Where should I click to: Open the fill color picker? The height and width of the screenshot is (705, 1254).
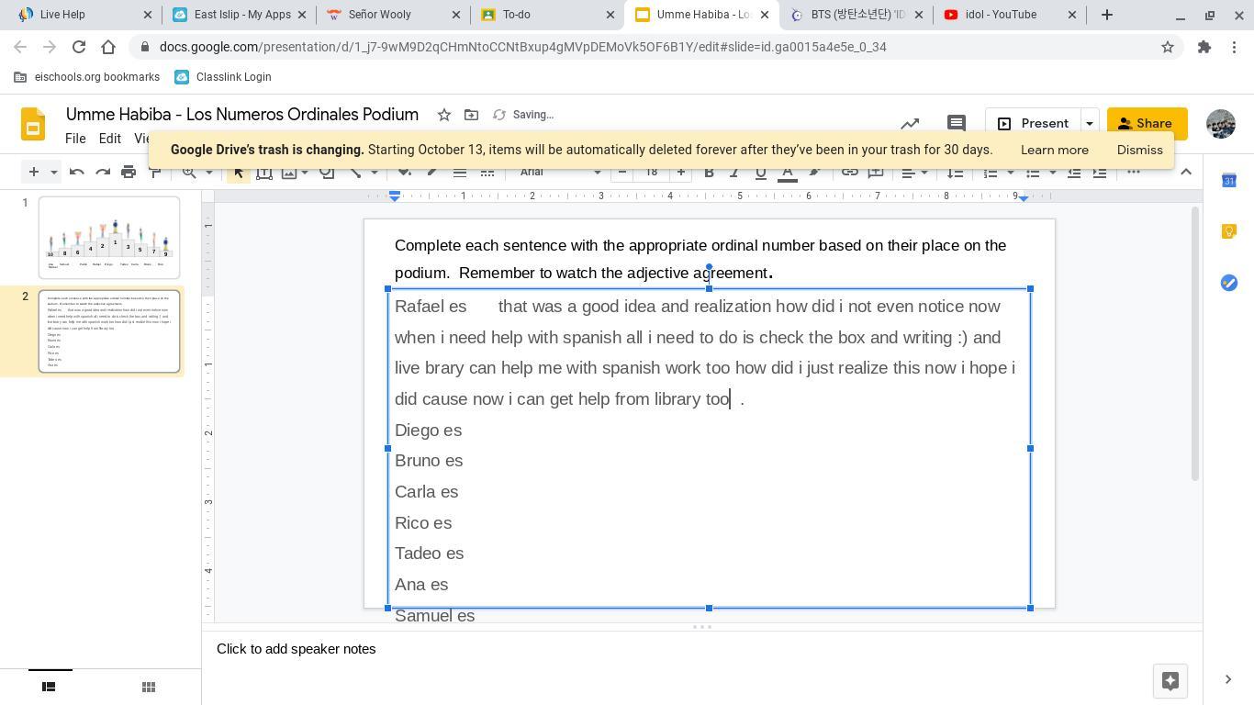click(405, 172)
